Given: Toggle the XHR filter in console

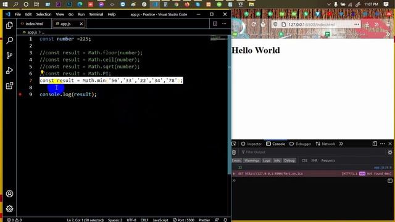Looking at the screenshot, I should point(314,160).
